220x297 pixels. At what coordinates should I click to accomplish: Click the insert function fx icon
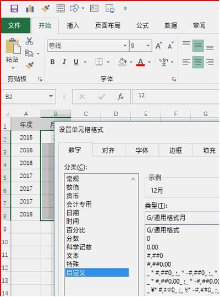point(120,97)
